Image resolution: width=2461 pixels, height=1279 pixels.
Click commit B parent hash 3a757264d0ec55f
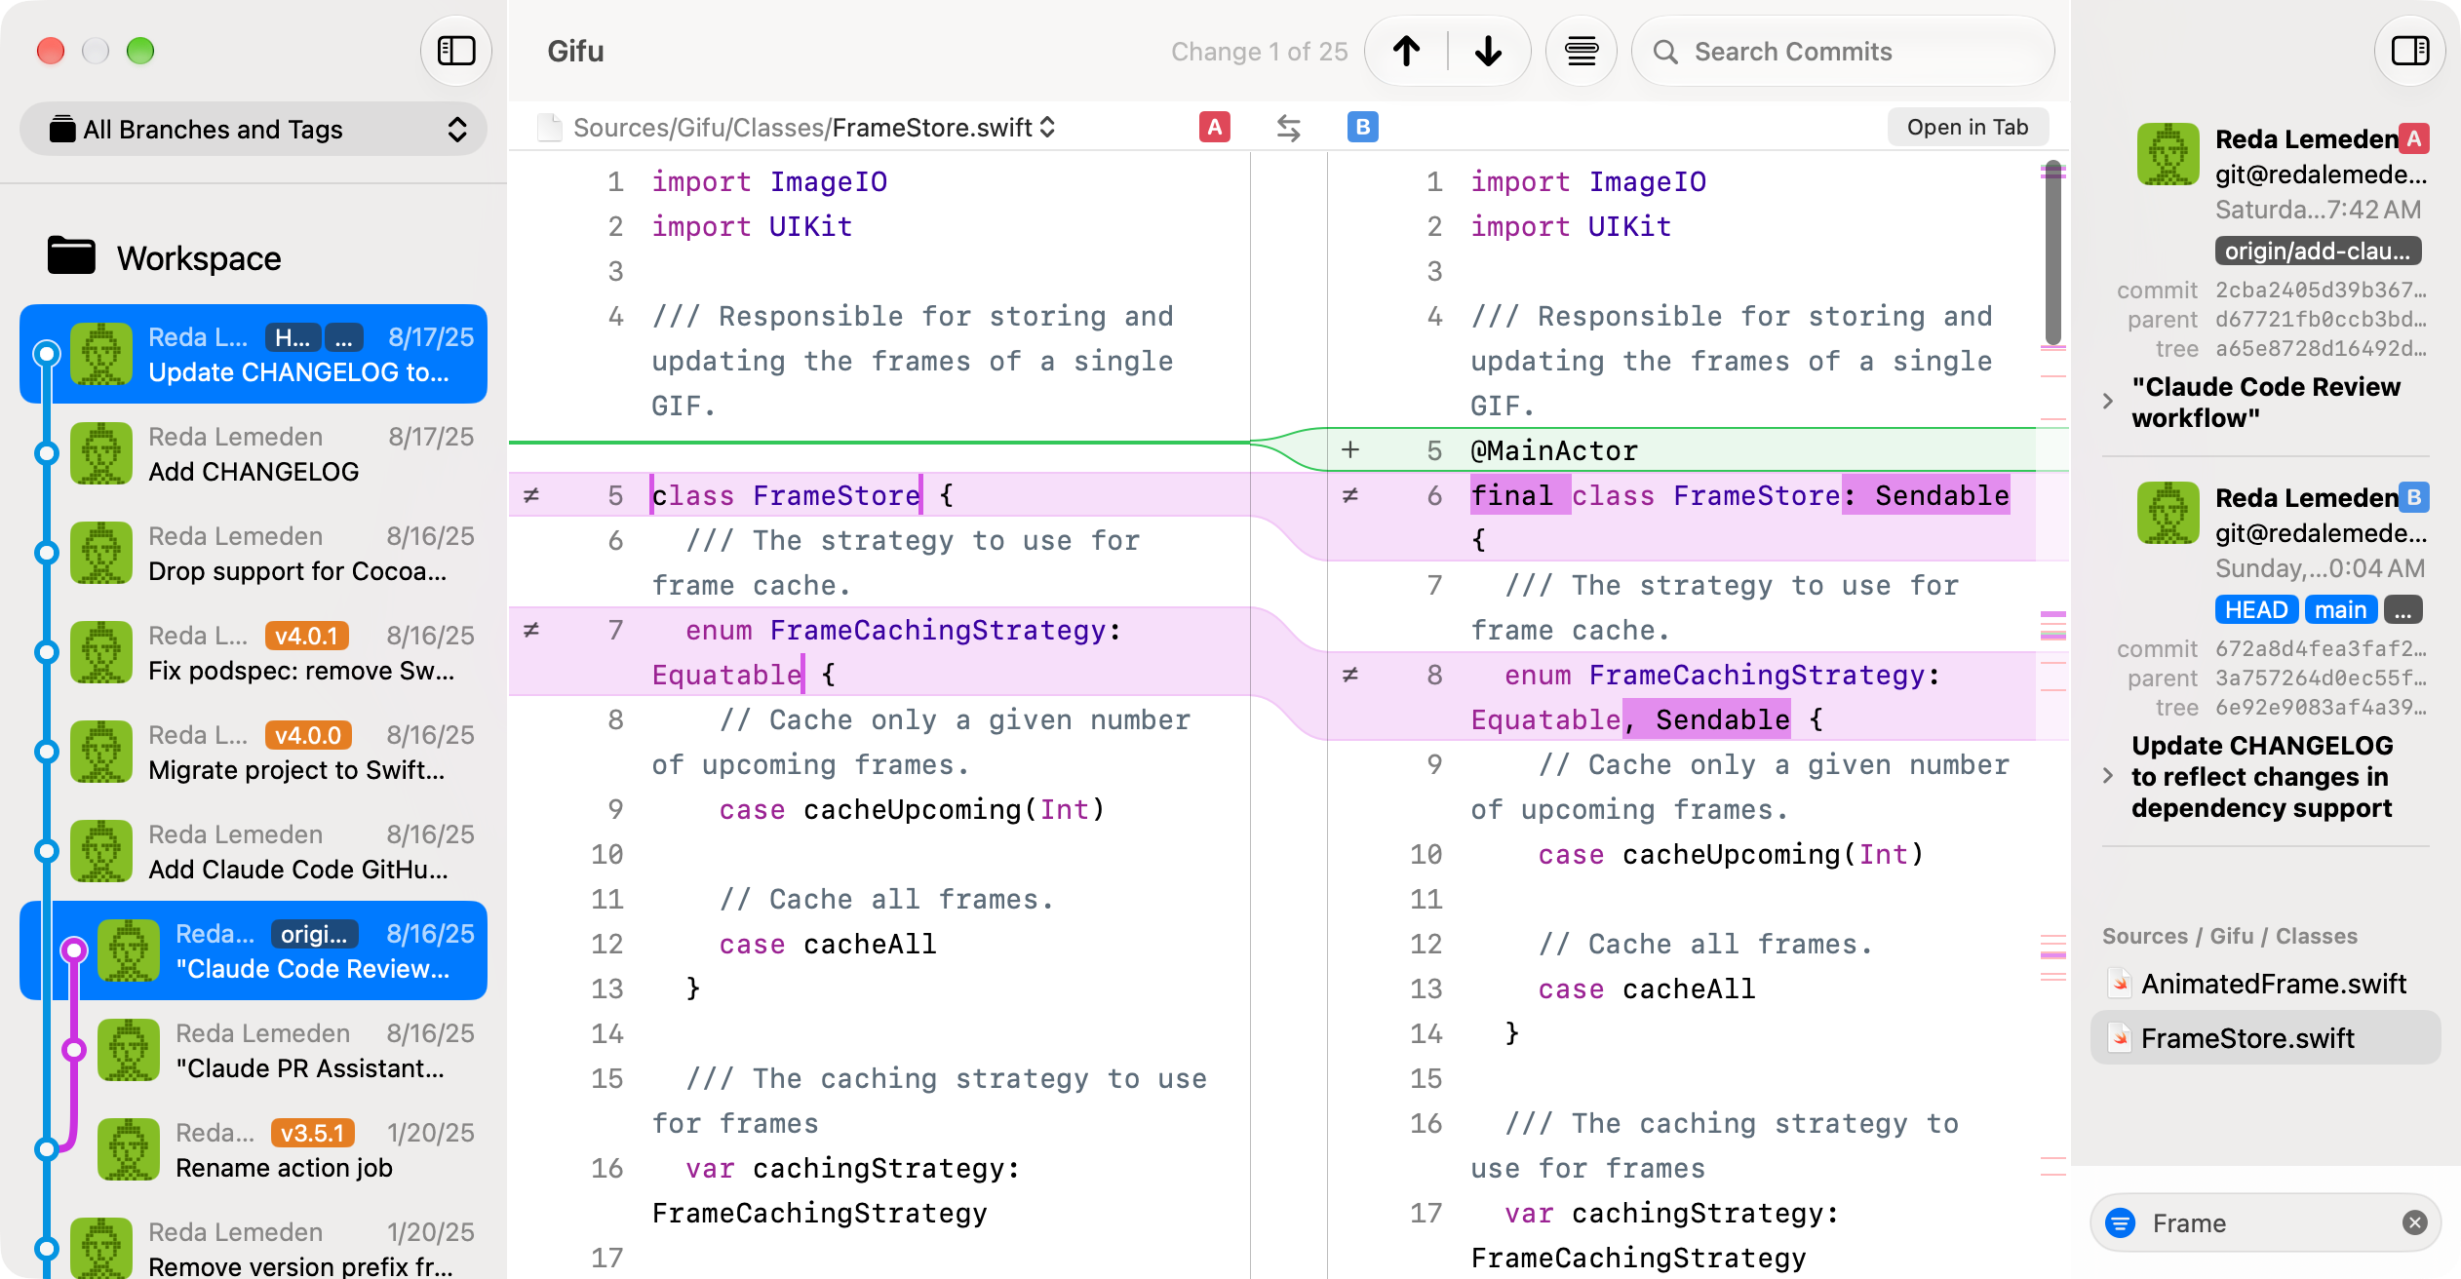point(2321,678)
